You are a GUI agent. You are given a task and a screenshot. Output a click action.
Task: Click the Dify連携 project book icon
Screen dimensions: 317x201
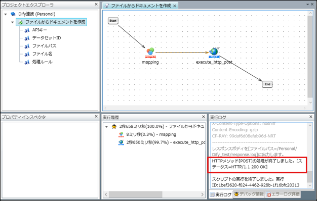[x=13, y=14]
